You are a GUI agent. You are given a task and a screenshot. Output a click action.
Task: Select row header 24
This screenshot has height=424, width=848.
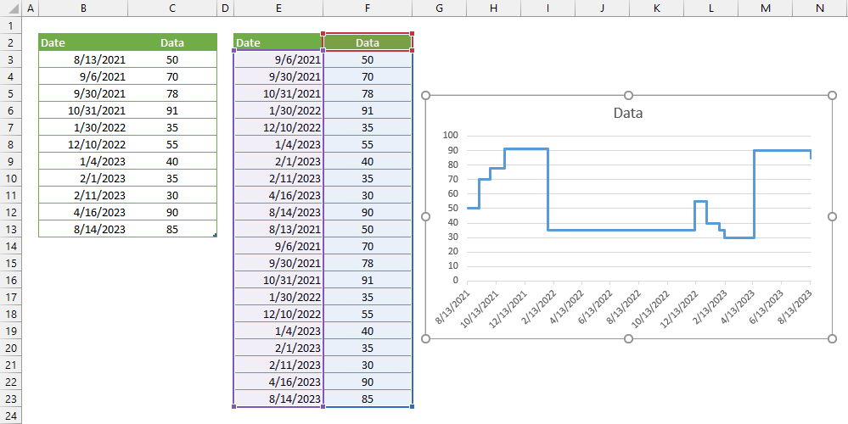click(x=10, y=416)
